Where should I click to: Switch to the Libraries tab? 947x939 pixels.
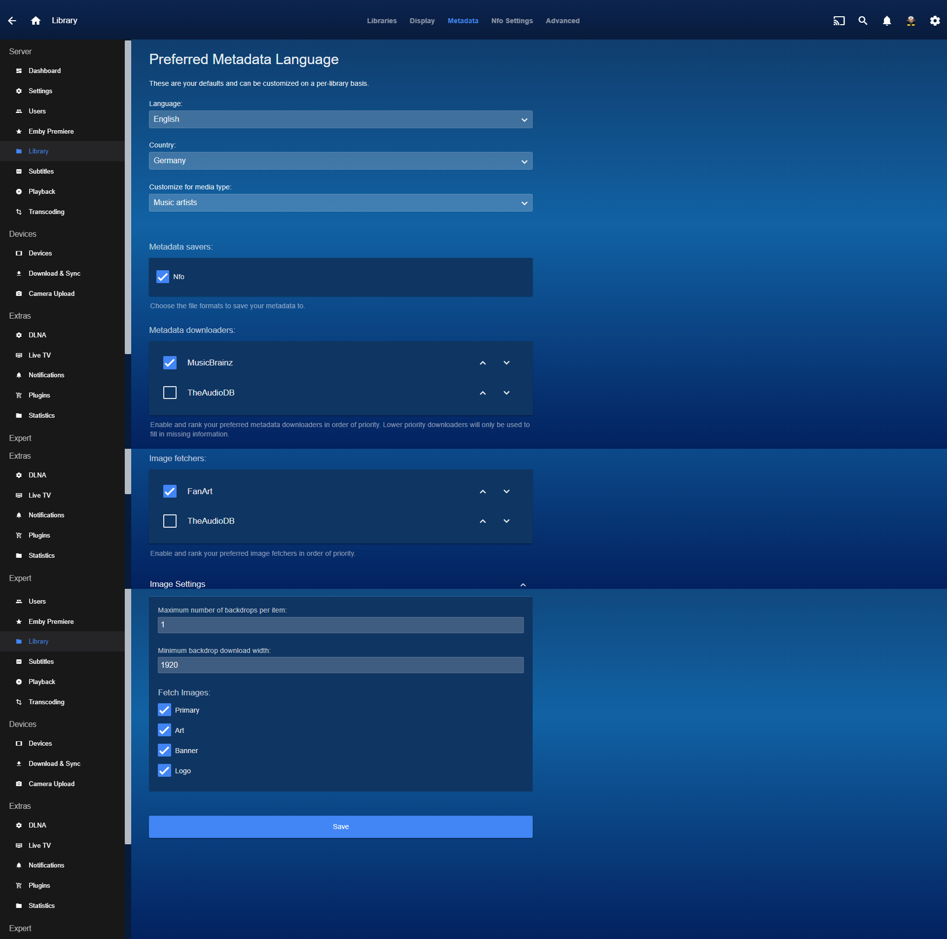click(x=382, y=21)
